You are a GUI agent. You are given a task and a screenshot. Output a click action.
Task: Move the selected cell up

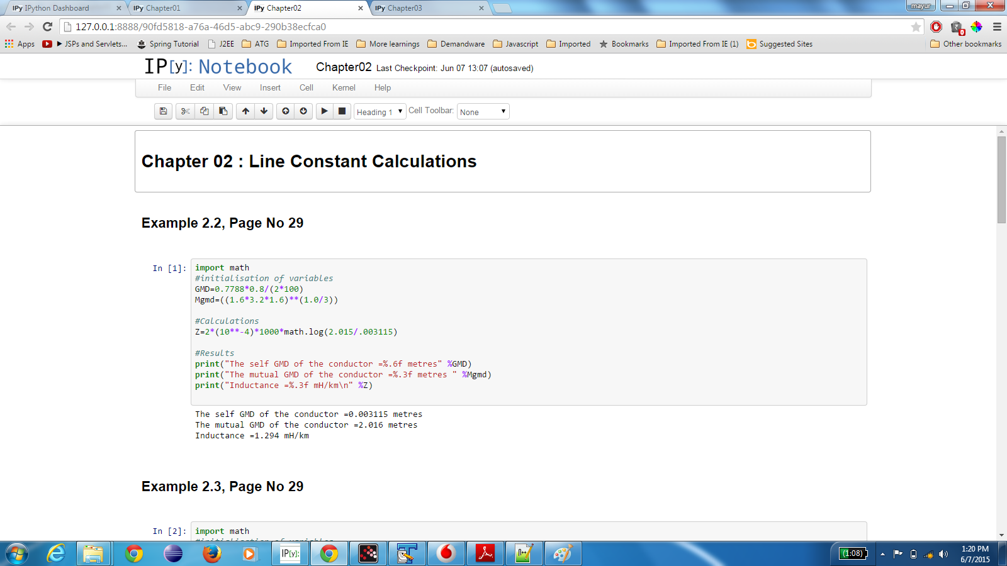click(x=245, y=111)
